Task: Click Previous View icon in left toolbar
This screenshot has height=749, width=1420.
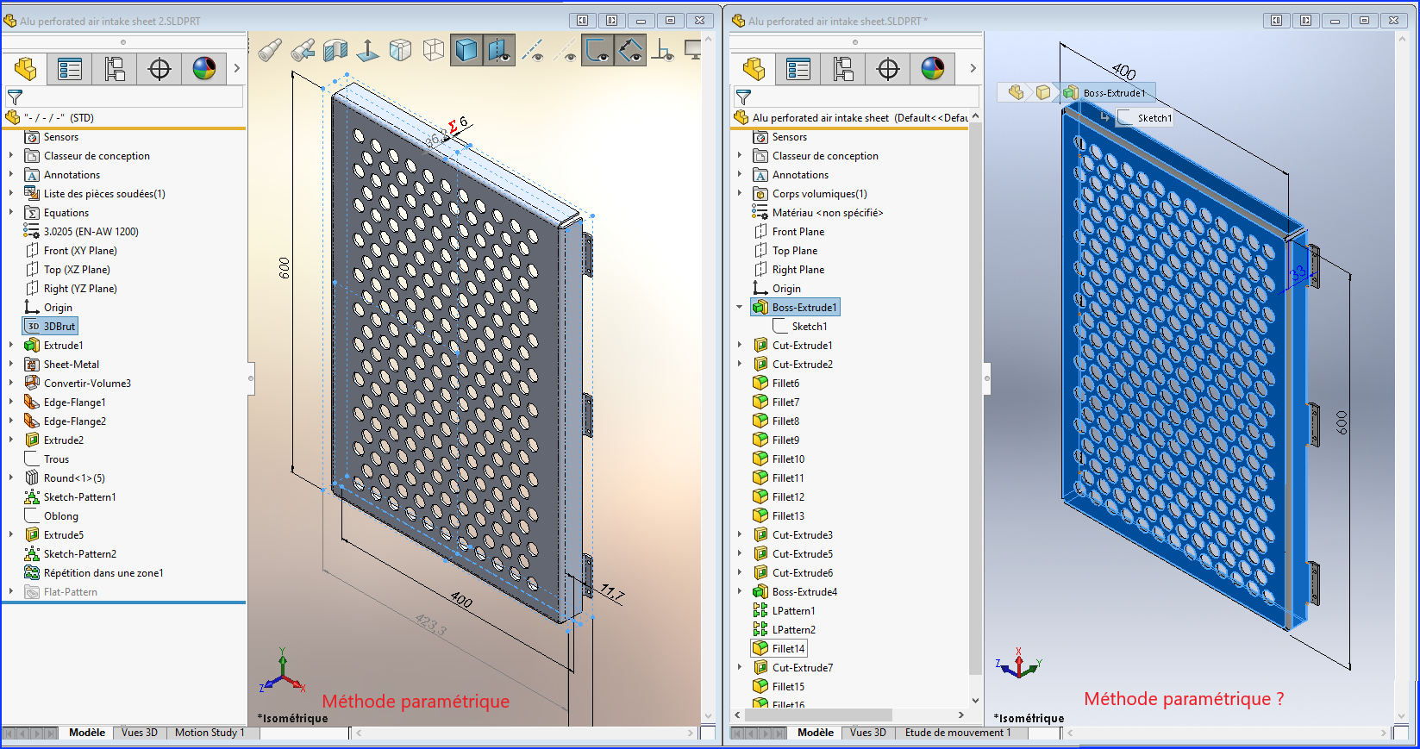Action: point(303,50)
